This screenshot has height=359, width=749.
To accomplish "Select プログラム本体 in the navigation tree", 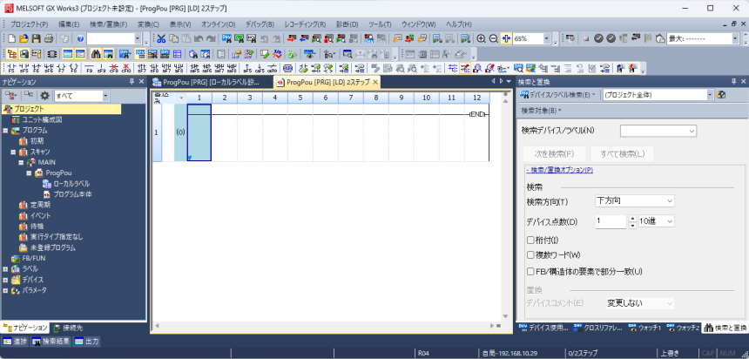I will pos(72,193).
